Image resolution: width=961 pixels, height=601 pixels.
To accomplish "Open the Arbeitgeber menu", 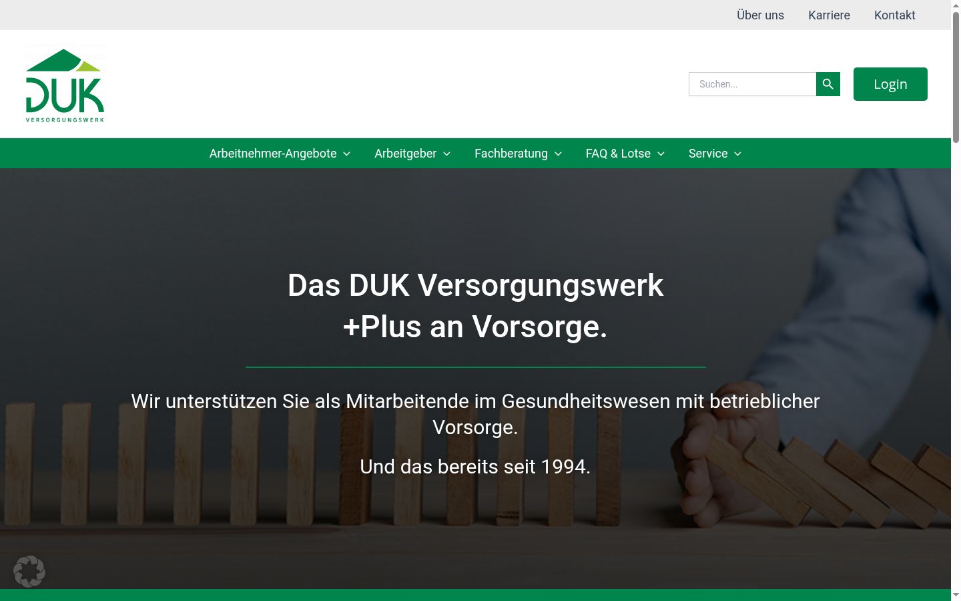I will tap(405, 154).
